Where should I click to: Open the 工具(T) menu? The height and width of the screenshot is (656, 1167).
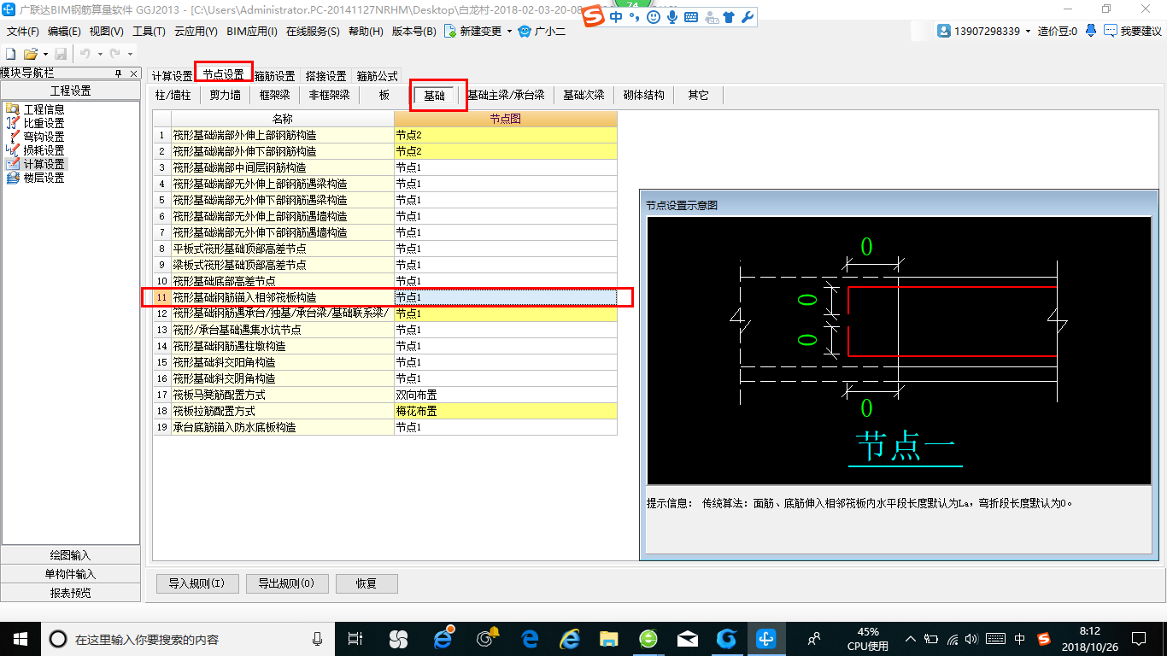[149, 32]
